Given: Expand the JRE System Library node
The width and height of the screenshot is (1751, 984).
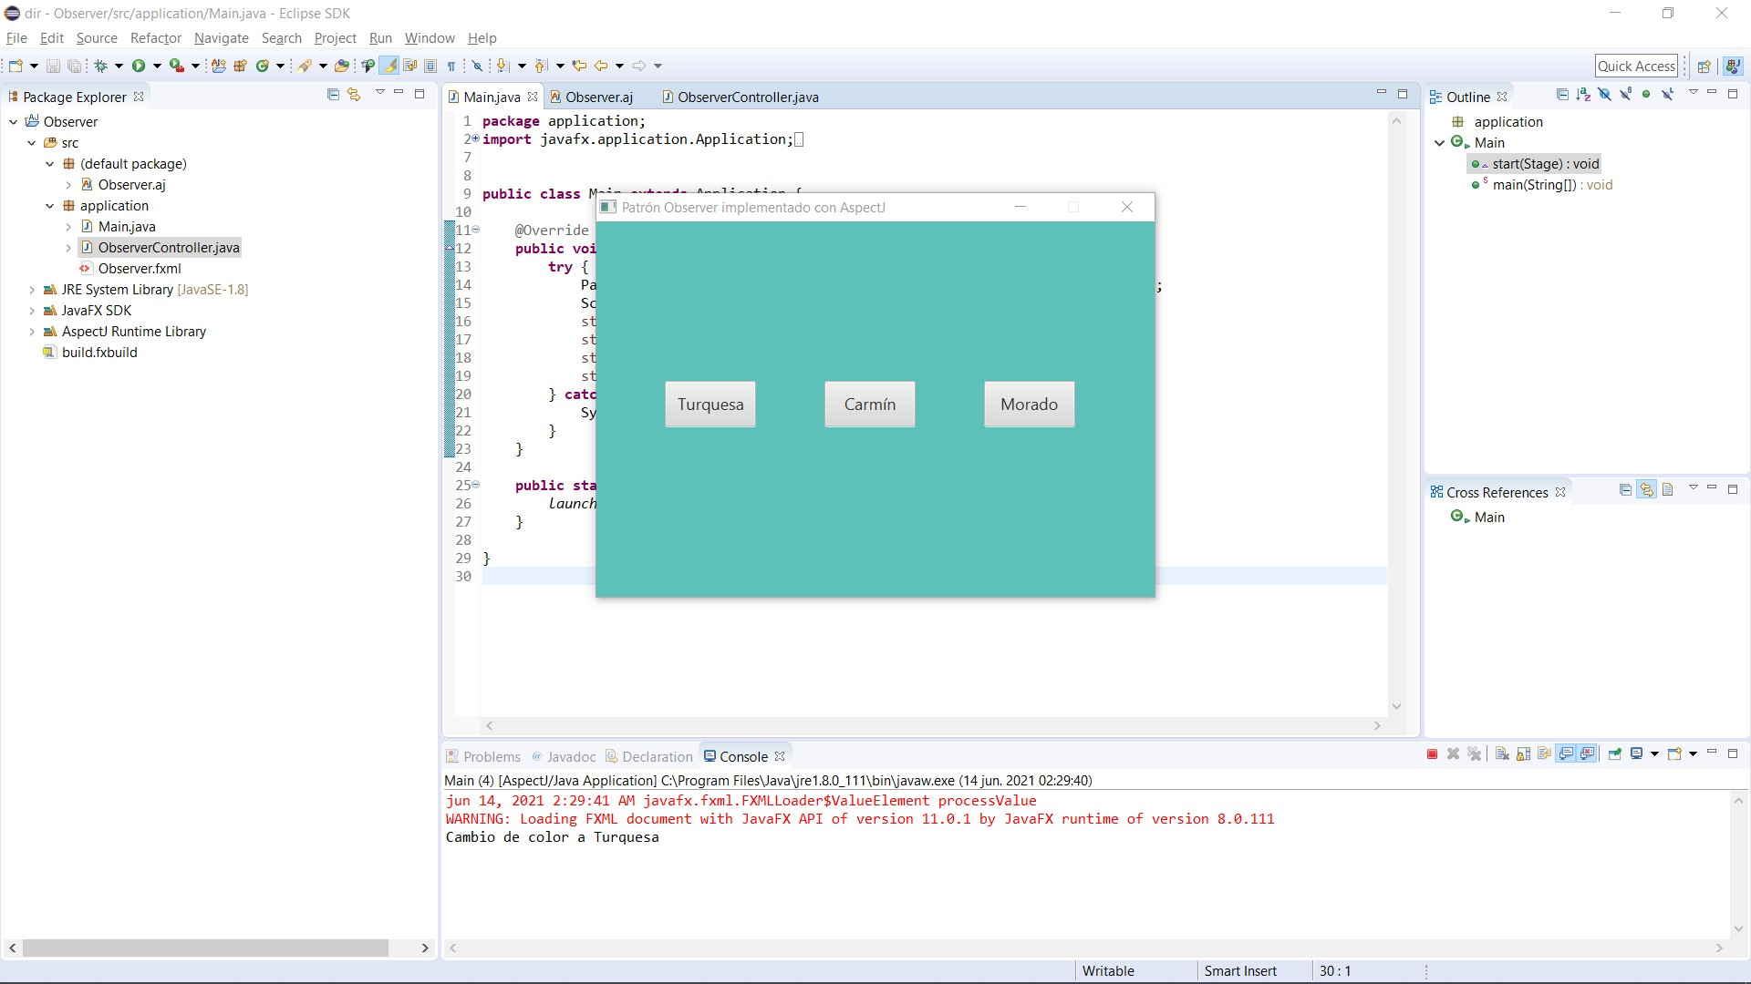Looking at the screenshot, I should [32, 290].
